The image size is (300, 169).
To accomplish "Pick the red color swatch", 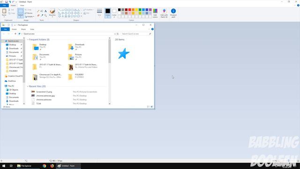I will coord(130,10).
